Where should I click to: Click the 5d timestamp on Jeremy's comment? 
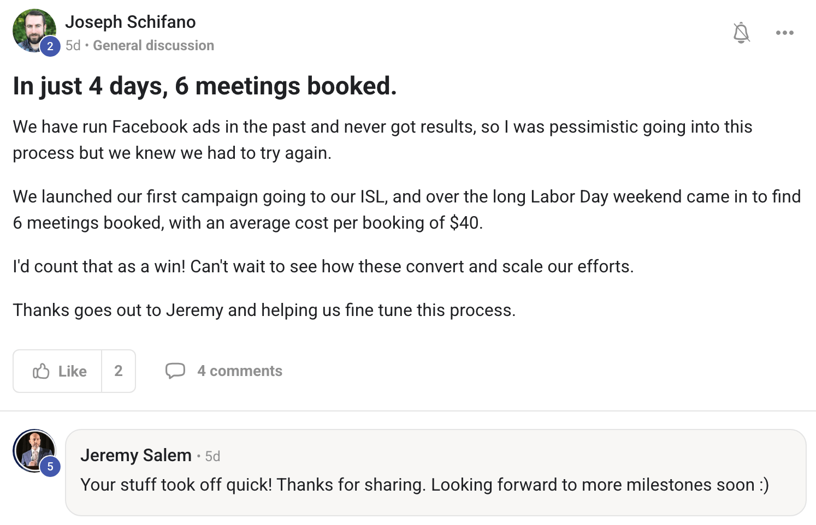click(212, 456)
